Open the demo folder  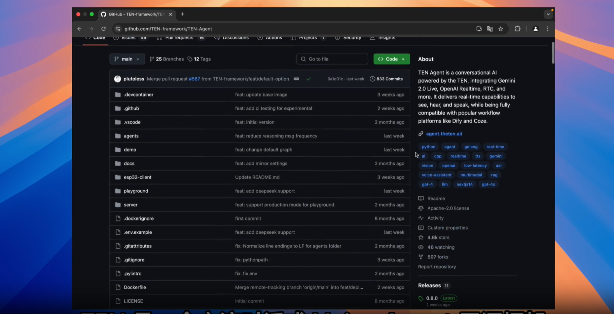click(x=130, y=150)
